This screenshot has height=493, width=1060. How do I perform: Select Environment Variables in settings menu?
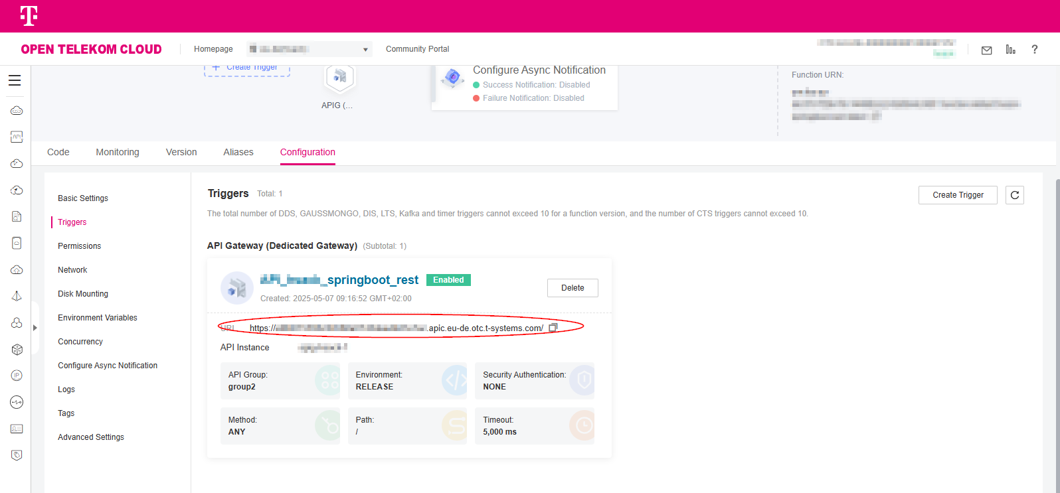(x=98, y=318)
